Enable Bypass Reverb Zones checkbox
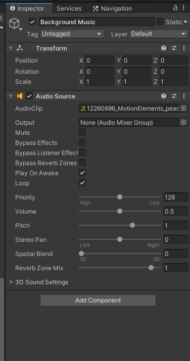This screenshot has height=361, width=190. coord(82,163)
